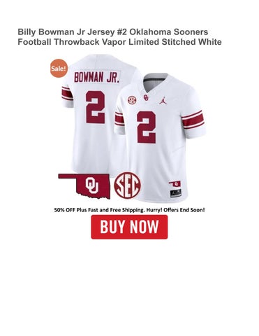The width and height of the screenshot is (259, 336).
Task: Click the crimson stripes on the back-view sleeve
Action: [x=67, y=94]
